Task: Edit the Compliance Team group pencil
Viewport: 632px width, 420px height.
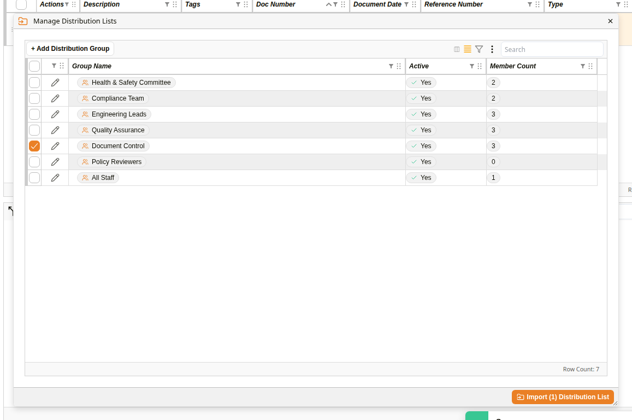Action: [x=55, y=98]
